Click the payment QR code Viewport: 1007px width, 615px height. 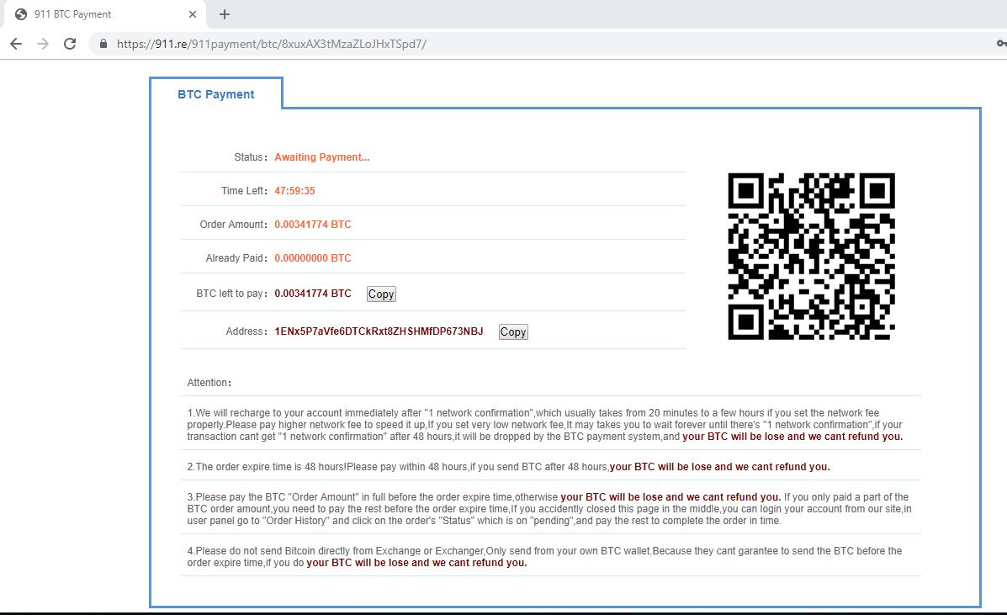click(x=811, y=256)
